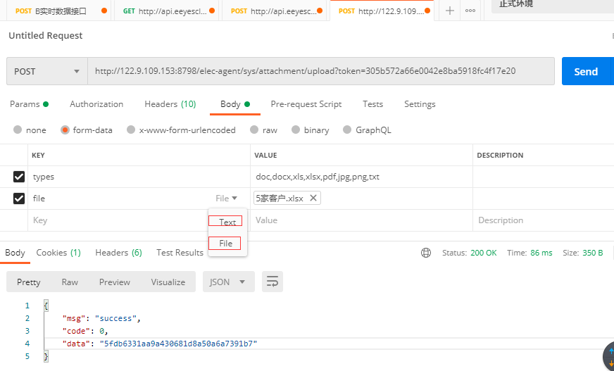Click the doc,docx,xls value cell
The image size is (614, 371).
[x=361, y=177]
